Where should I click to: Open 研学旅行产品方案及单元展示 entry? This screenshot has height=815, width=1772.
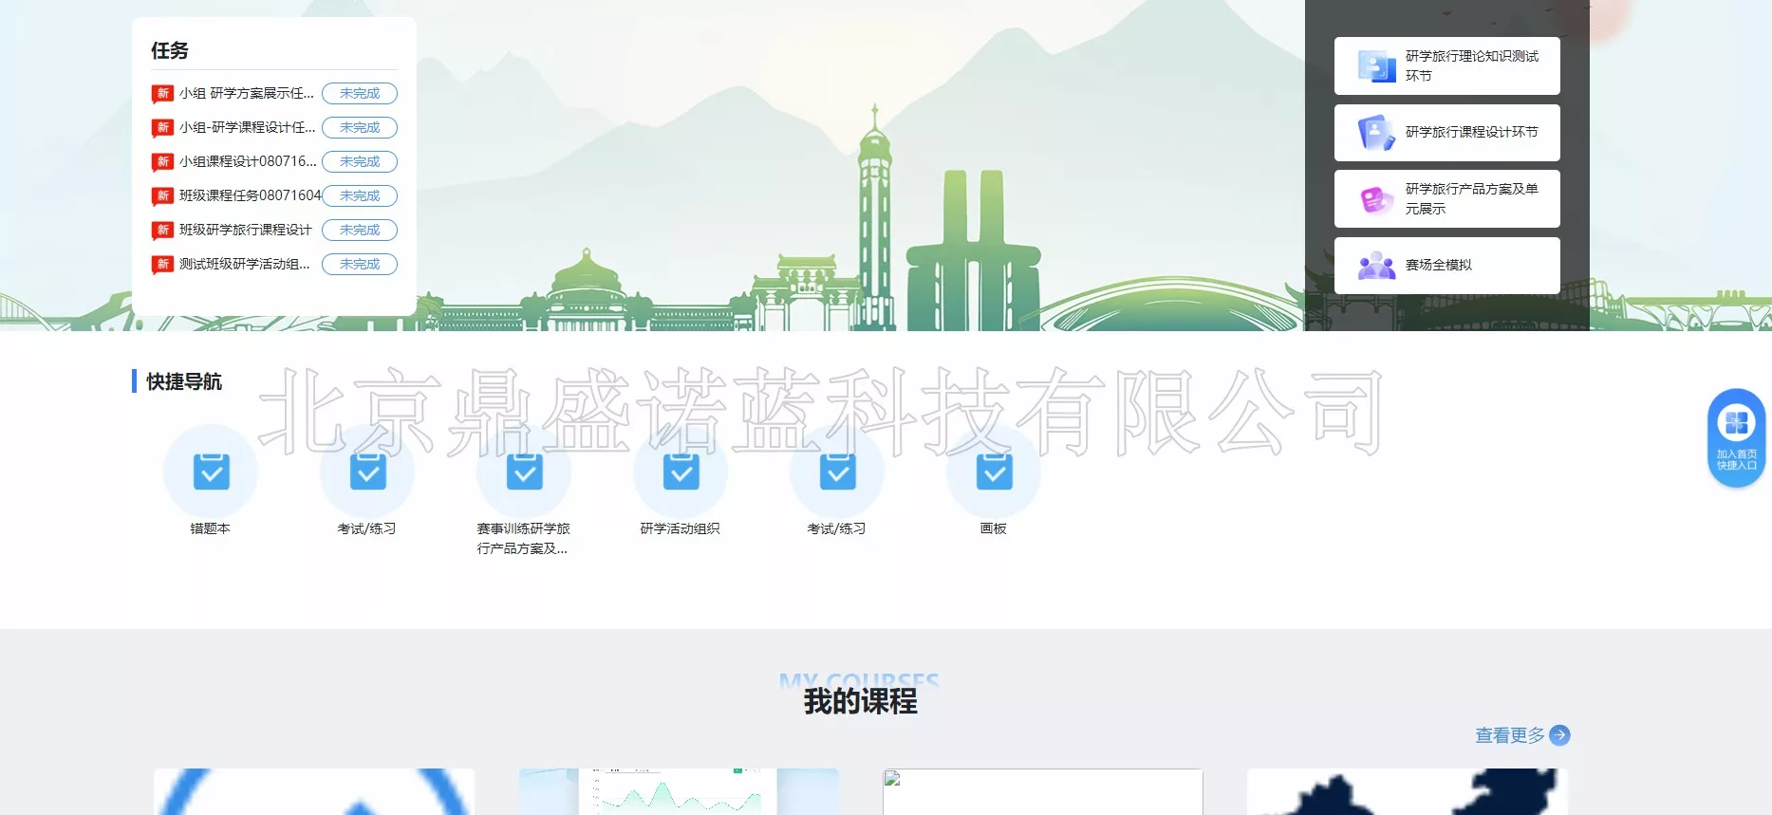[x=1446, y=199]
